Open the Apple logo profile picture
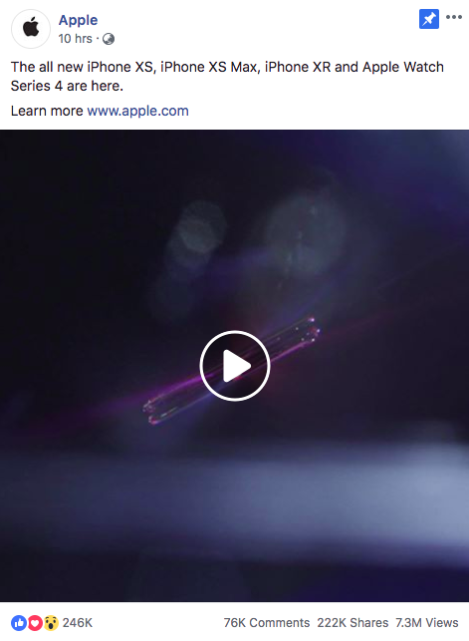Viewport: 469px width, 641px height. pyautogui.click(x=31, y=29)
